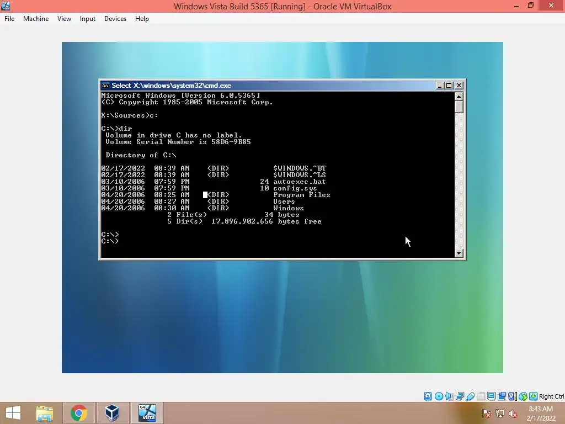565x424 pixels.
Task: Click the muted volume tray icon
Action: coord(513,414)
